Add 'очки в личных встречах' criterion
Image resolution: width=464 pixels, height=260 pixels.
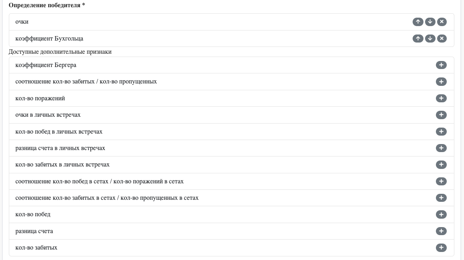[x=441, y=115]
